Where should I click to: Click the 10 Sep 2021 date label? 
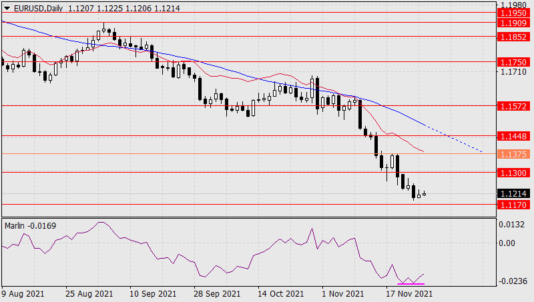coord(153,293)
